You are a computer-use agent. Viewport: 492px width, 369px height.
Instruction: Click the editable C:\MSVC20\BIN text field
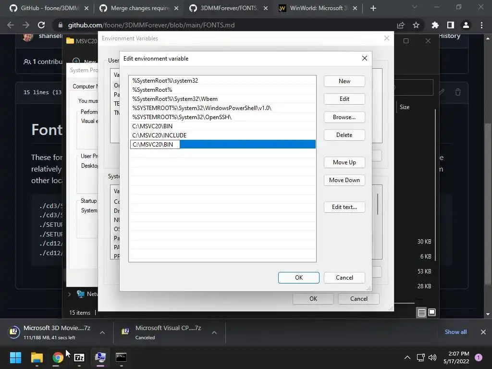pyautogui.click(x=155, y=144)
